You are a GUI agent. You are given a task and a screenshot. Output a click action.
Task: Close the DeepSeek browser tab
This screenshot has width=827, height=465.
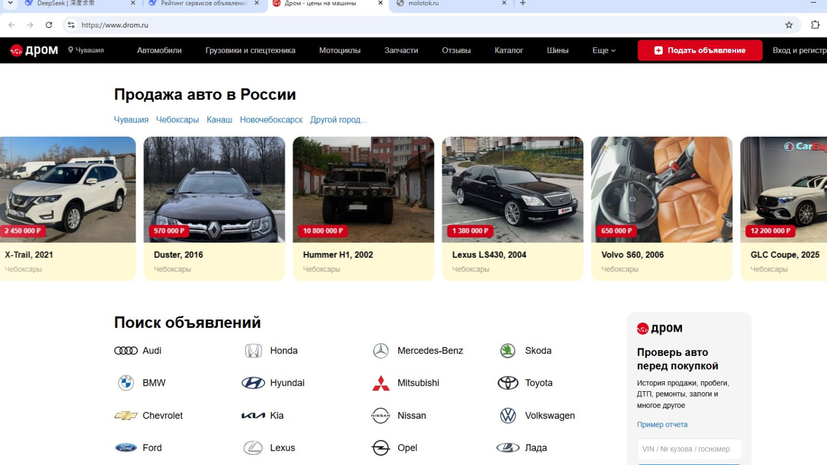point(133,3)
